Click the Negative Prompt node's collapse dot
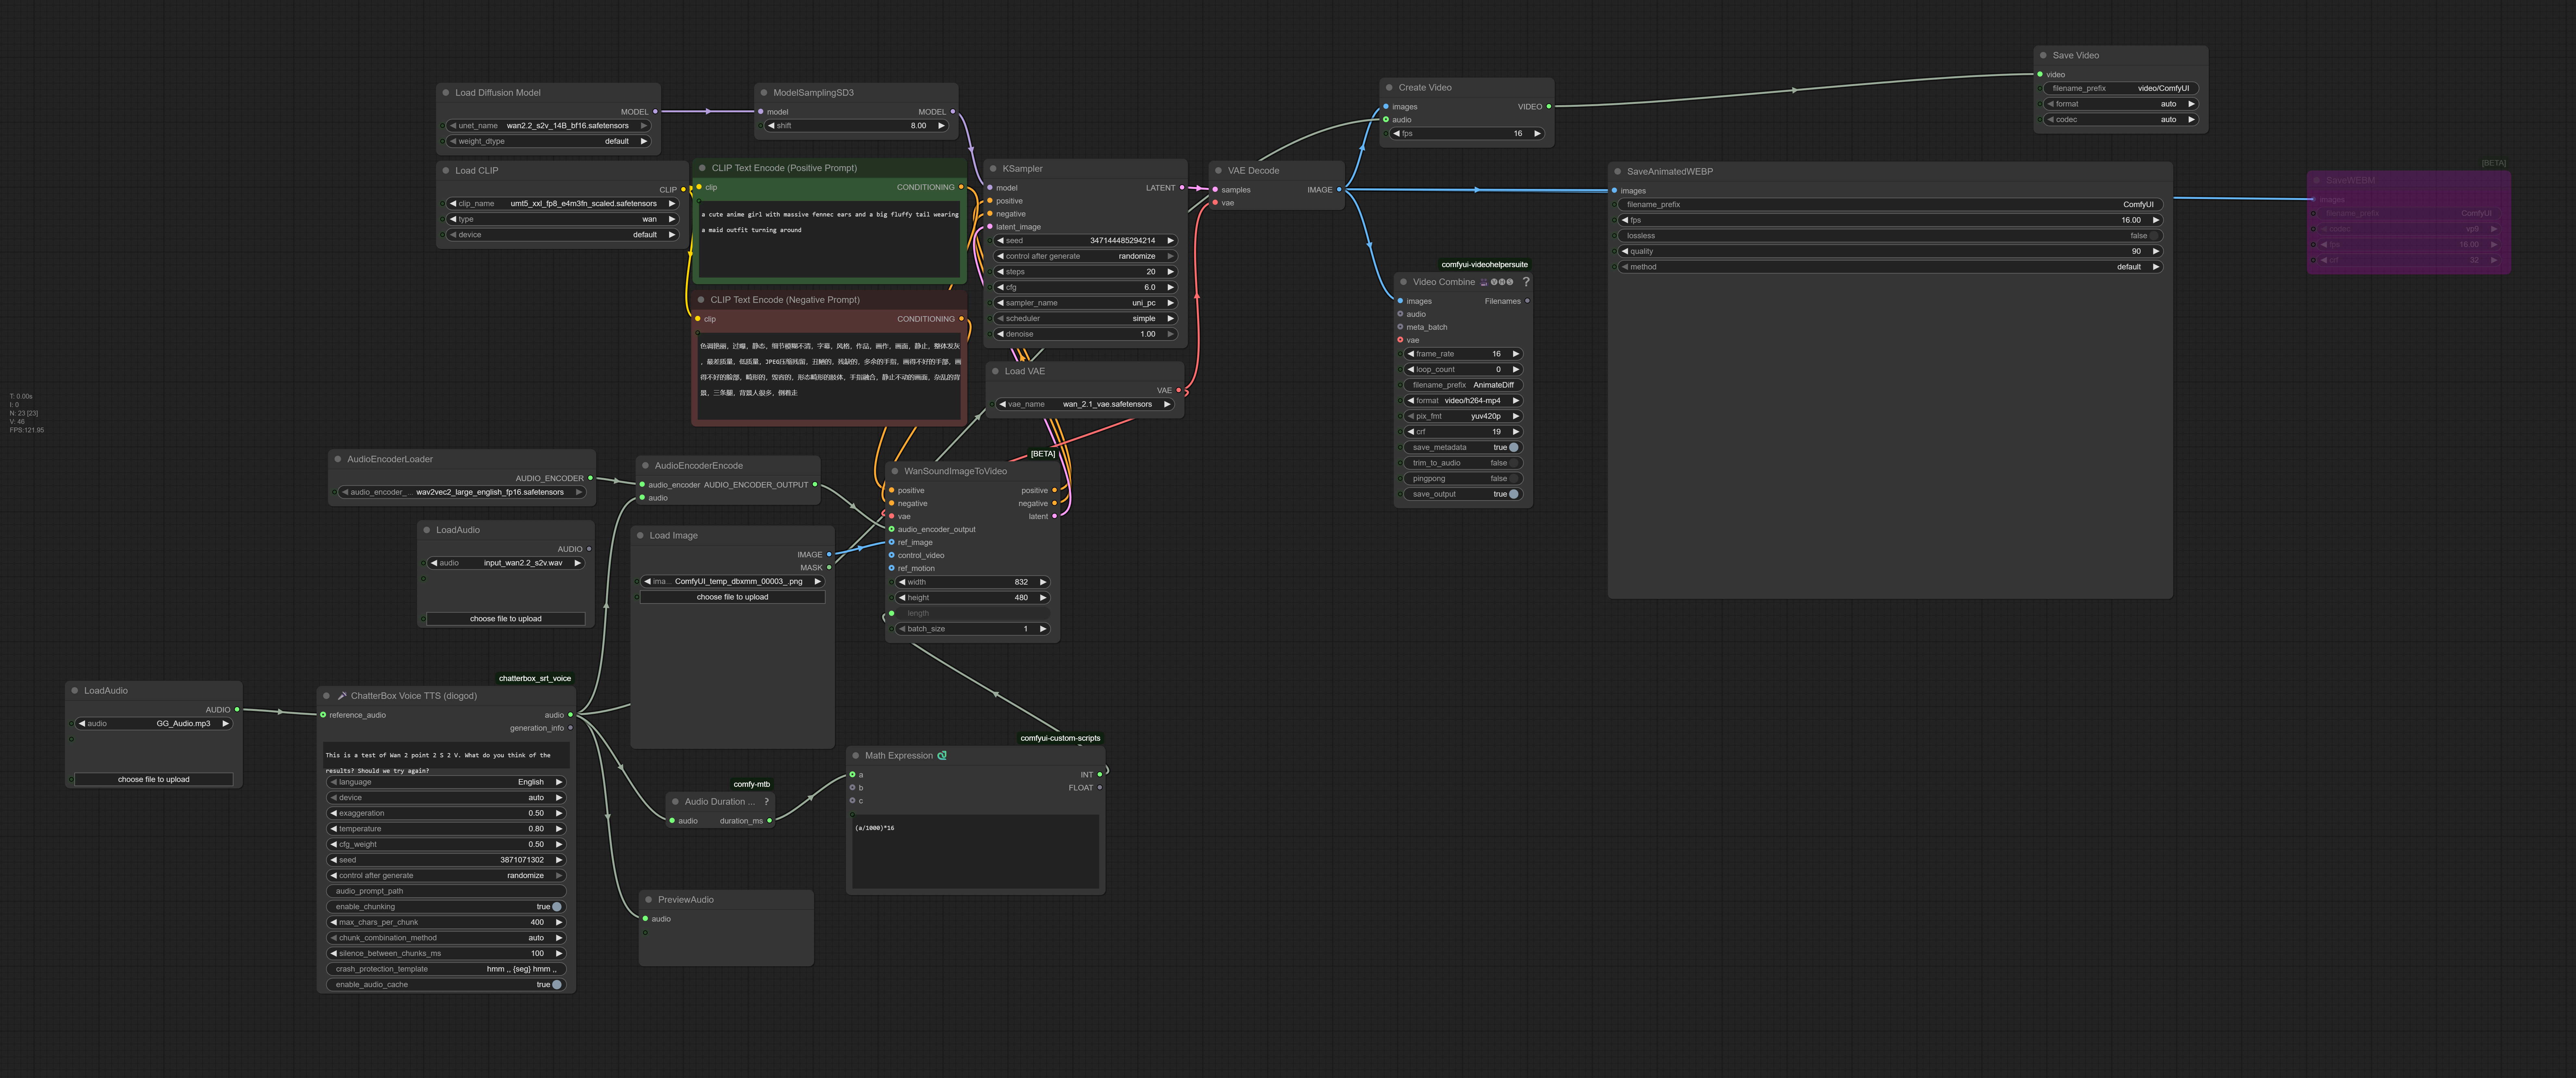This screenshot has width=2576, height=1078. (x=701, y=300)
